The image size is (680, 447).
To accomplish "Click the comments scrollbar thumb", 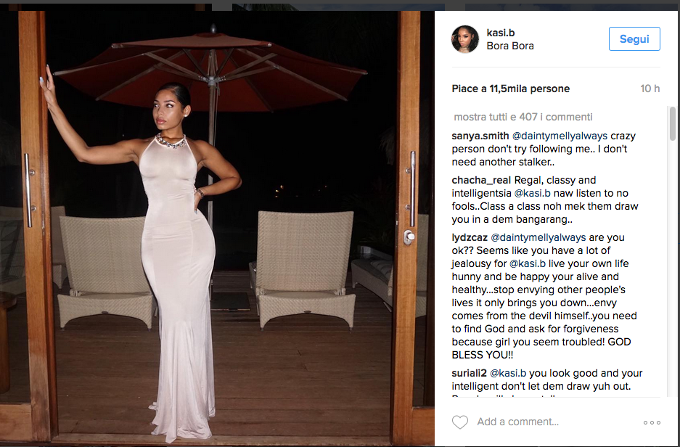I will [x=673, y=124].
